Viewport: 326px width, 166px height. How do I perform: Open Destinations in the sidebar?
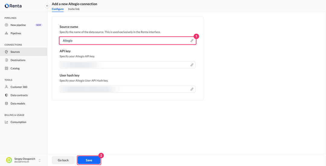point(24,60)
